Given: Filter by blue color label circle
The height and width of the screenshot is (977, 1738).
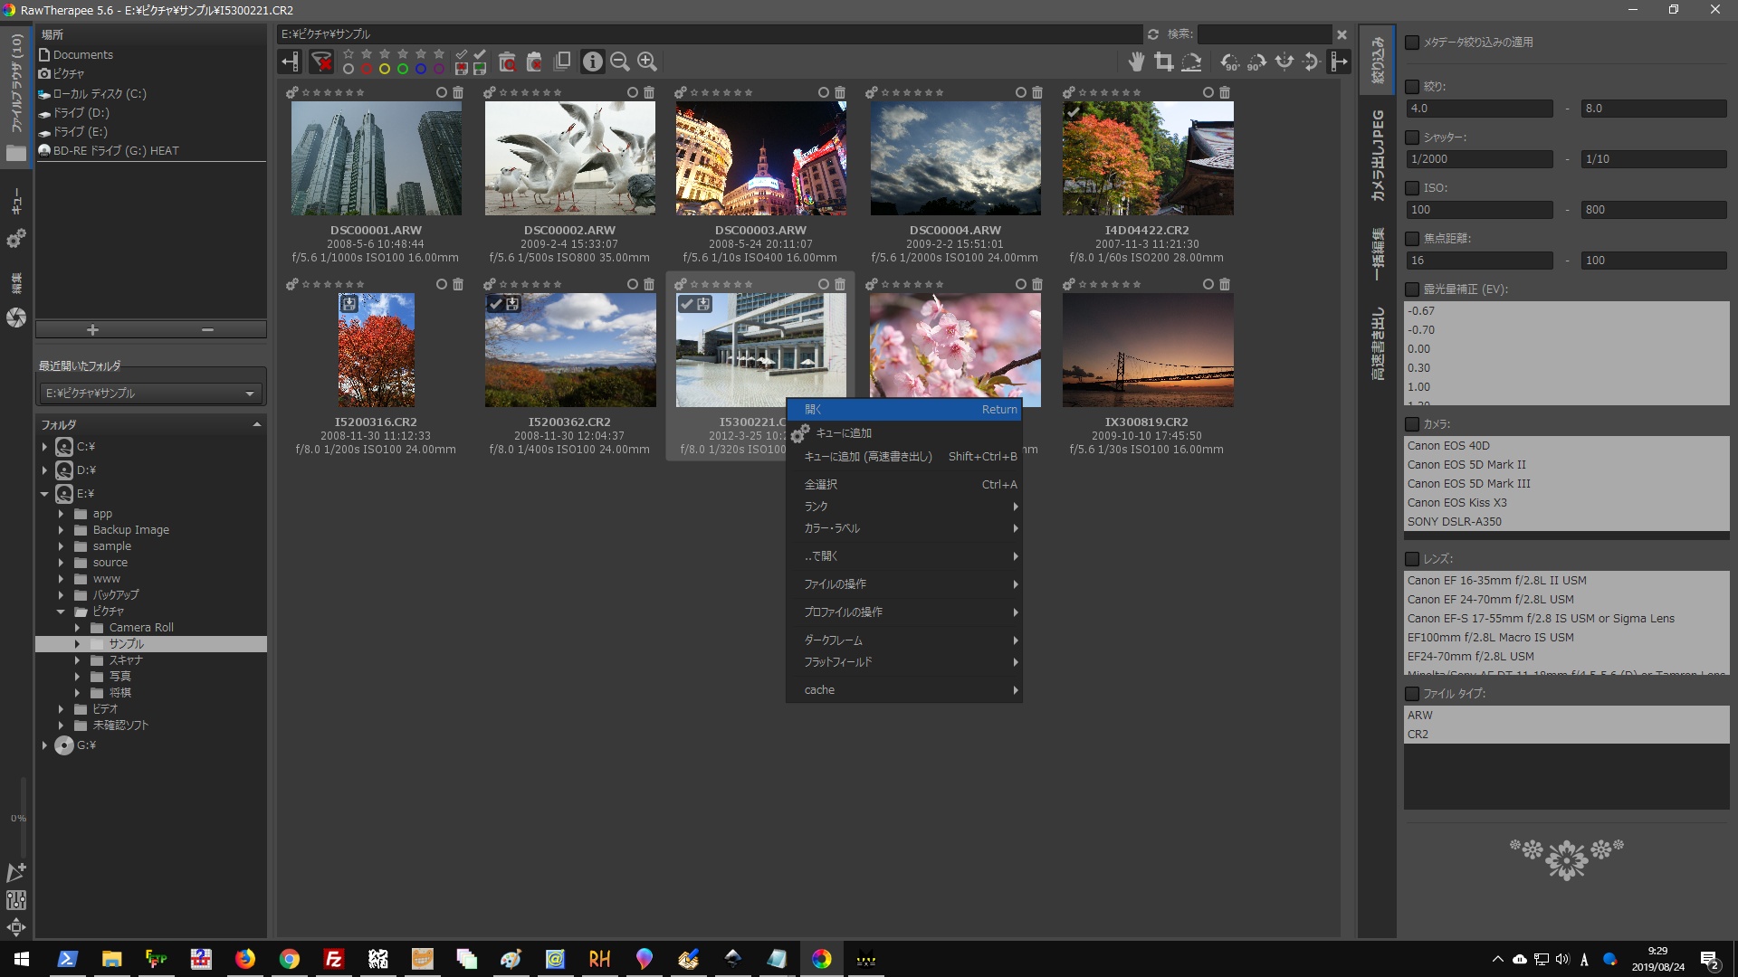Looking at the screenshot, I should (421, 69).
